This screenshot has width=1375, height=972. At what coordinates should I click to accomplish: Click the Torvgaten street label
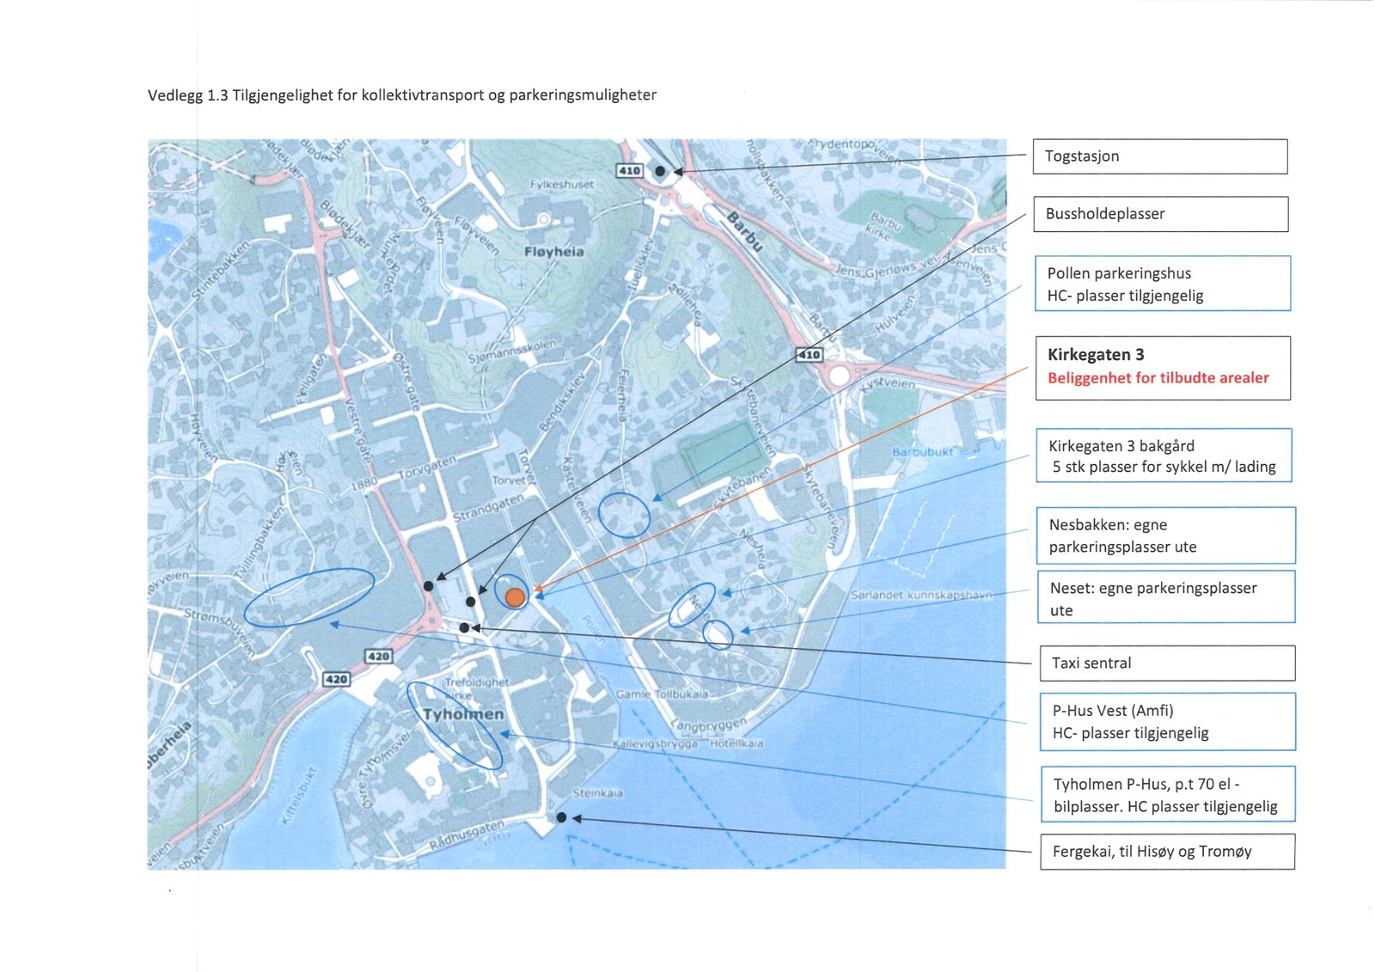[x=427, y=468]
